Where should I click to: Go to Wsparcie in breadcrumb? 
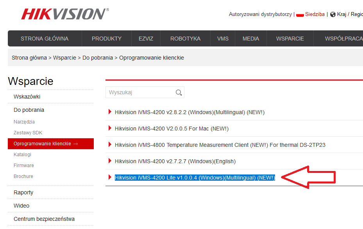[64, 58]
